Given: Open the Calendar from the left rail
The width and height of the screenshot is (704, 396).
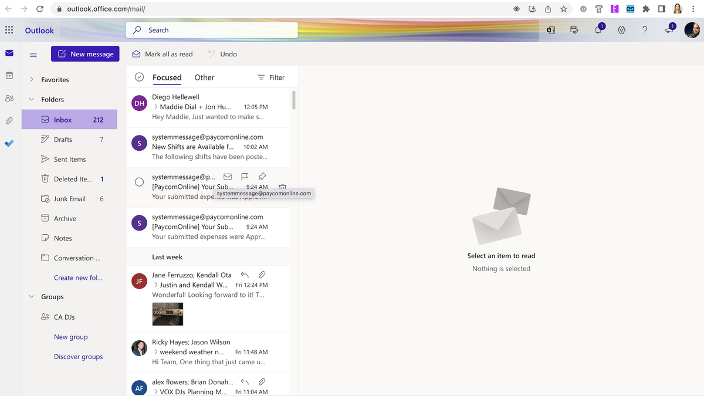Looking at the screenshot, I should tap(9, 75).
